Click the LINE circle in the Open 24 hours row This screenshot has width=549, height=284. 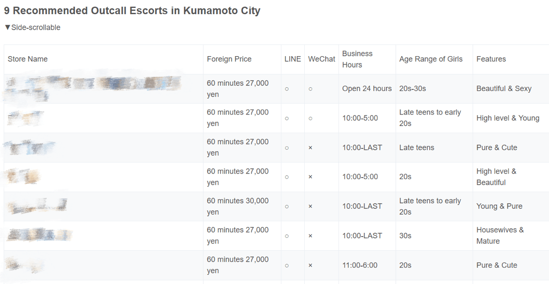click(x=287, y=89)
